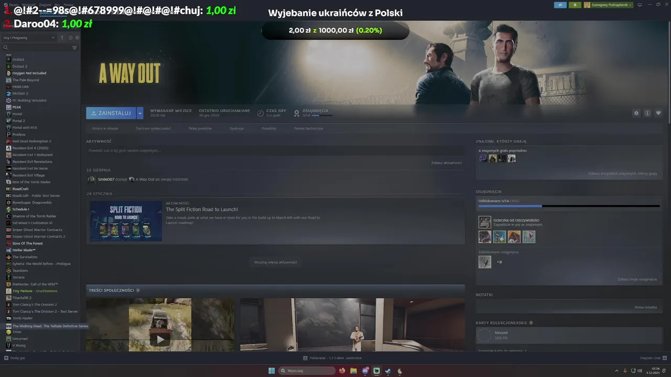671x377 pixels.
Task: Open the Dyskusje tab
Action: pyautogui.click(x=236, y=128)
